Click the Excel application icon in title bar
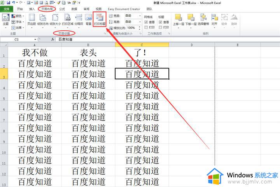Viewport: 280px width, 187px height. click(2, 3)
